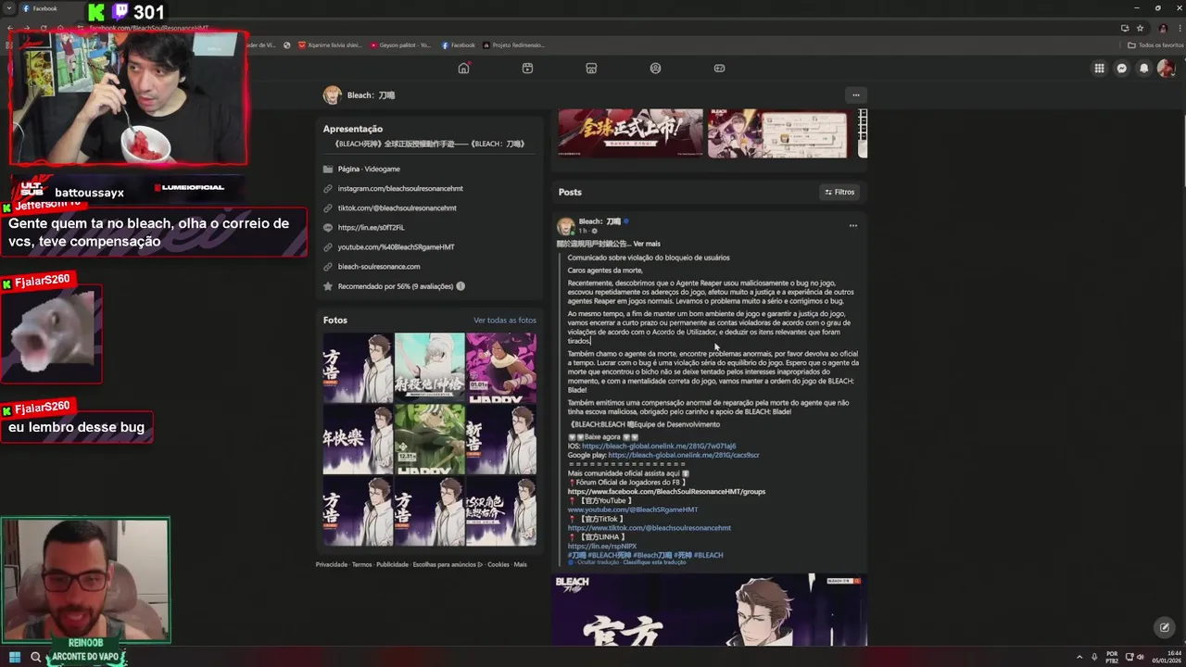Open first photo in Fotos grid
This screenshot has height=667, width=1186.
[x=358, y=368]
